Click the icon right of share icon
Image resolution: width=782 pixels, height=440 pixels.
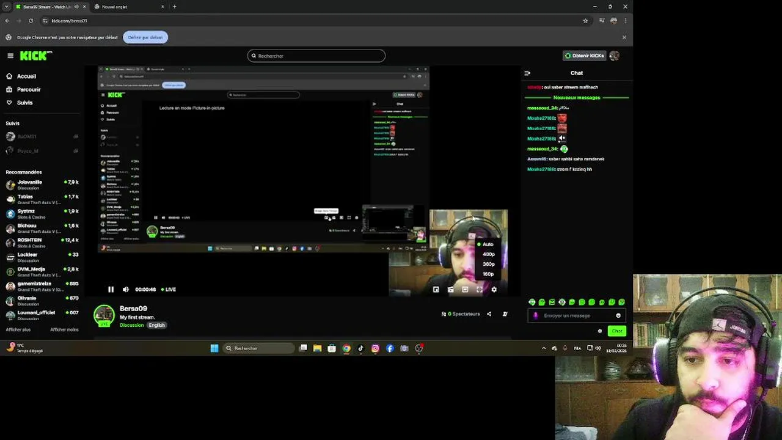(505, 314)
